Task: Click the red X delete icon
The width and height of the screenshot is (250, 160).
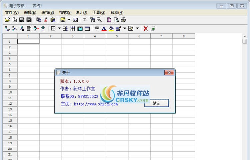Action: (x=146, y=29)
